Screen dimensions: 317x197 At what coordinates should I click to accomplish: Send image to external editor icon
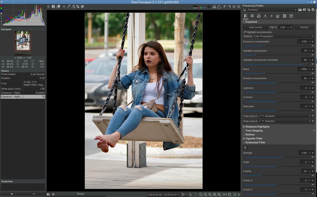53,195
